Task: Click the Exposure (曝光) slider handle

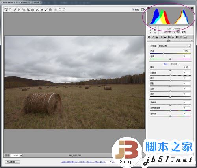Action: (170, 70)
